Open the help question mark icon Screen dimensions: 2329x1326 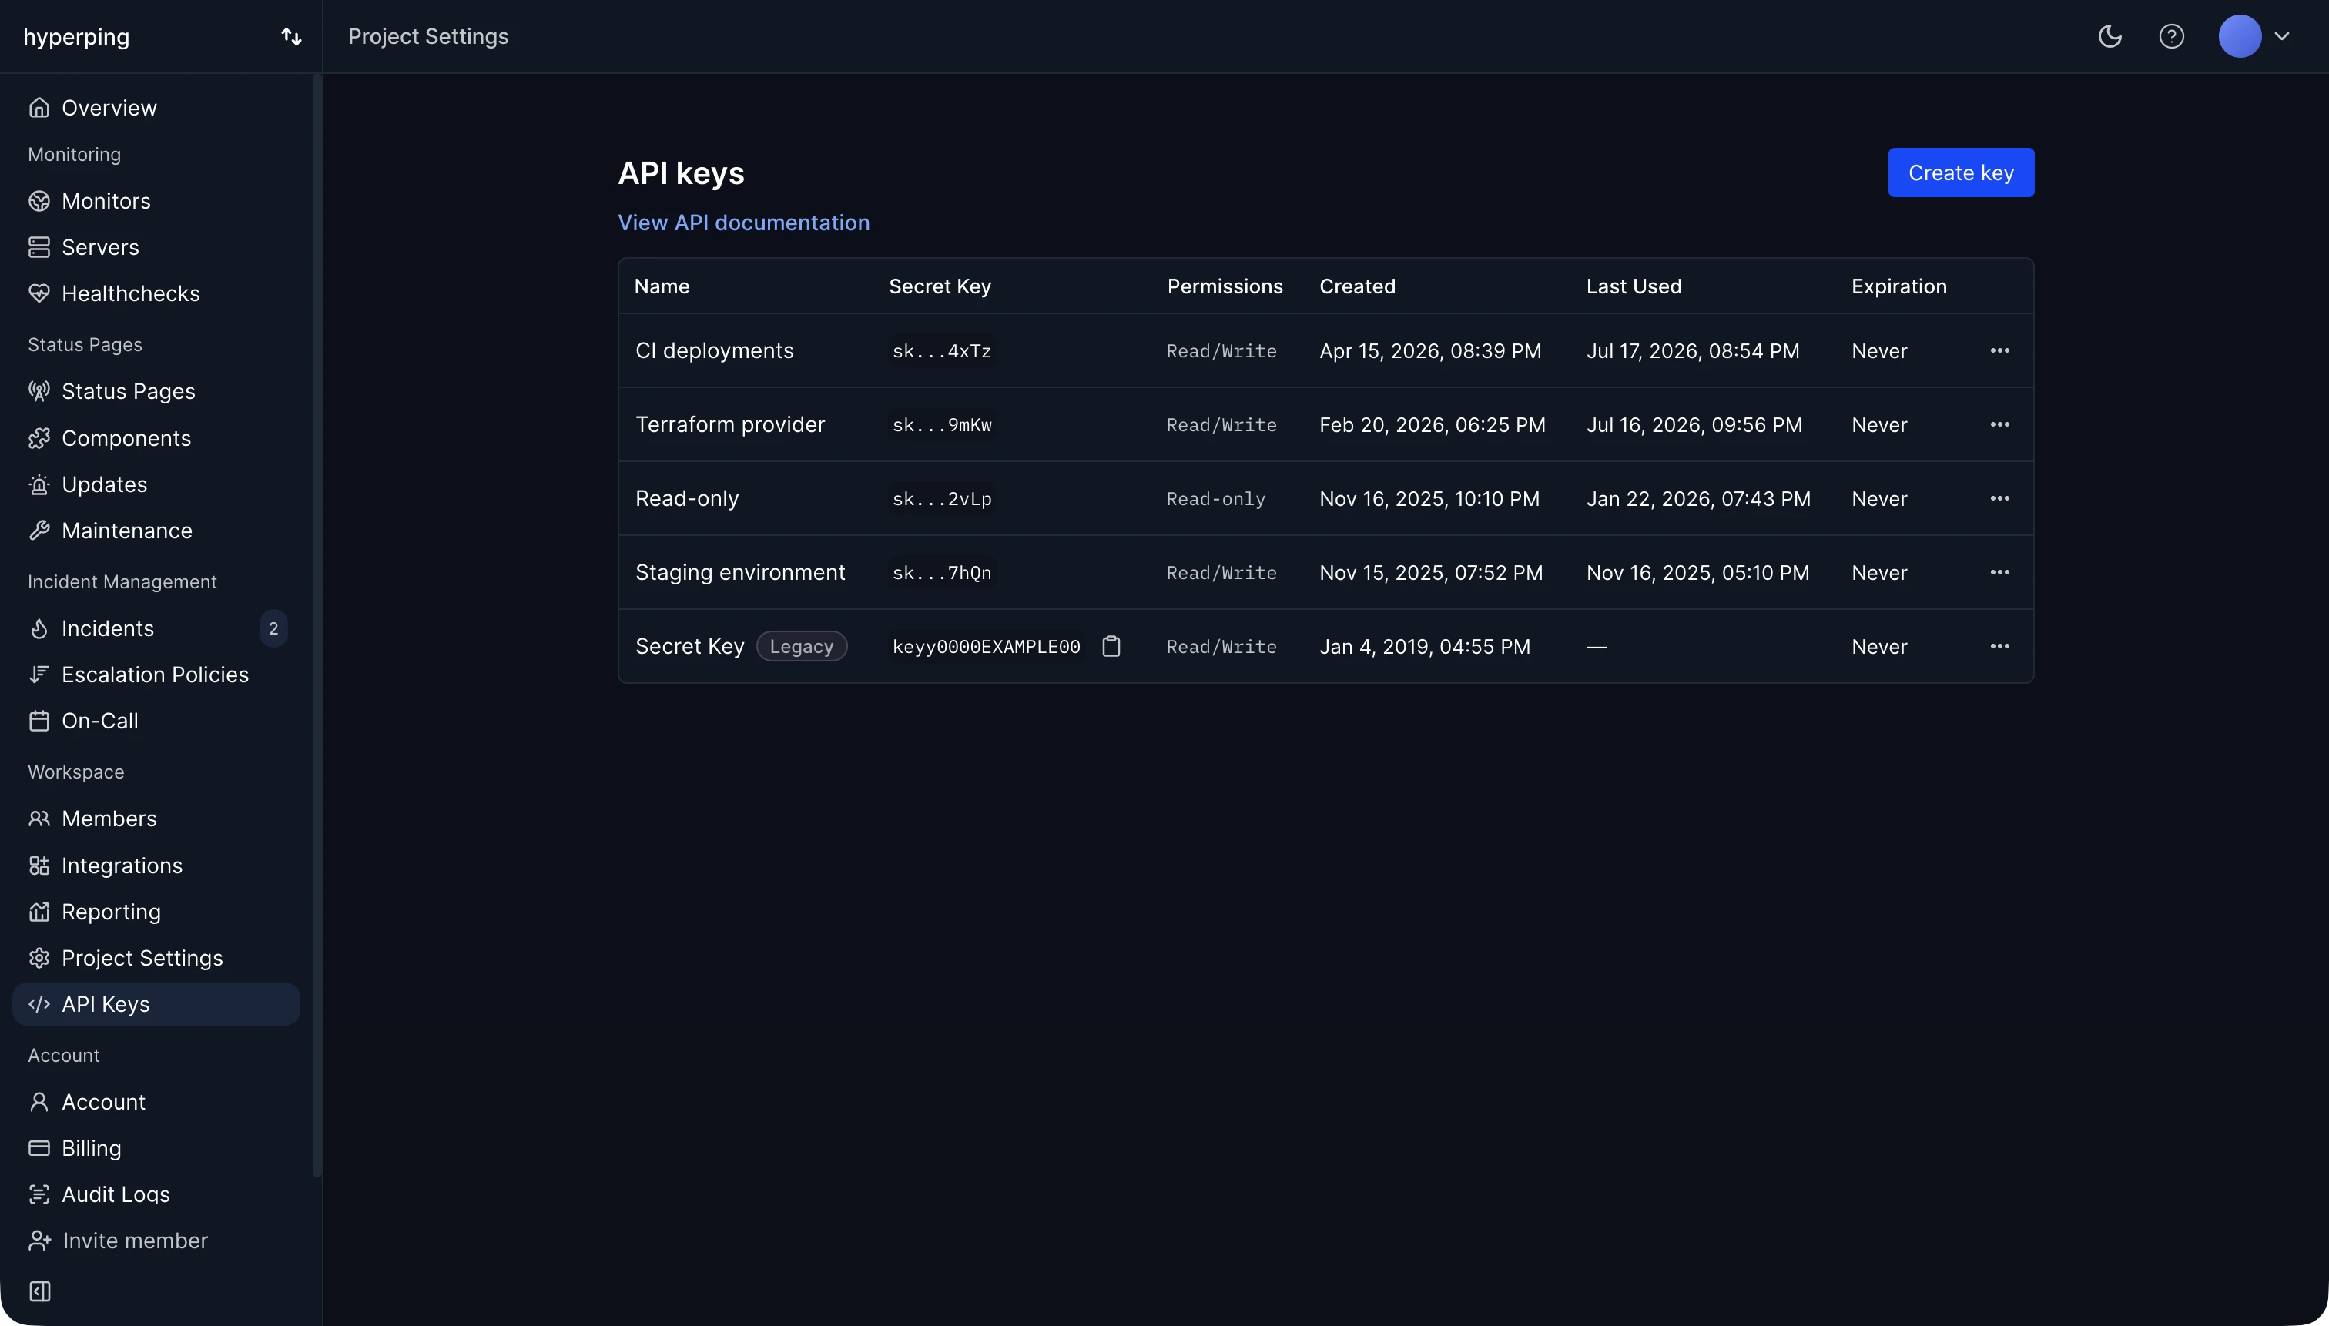[2171, 36]
